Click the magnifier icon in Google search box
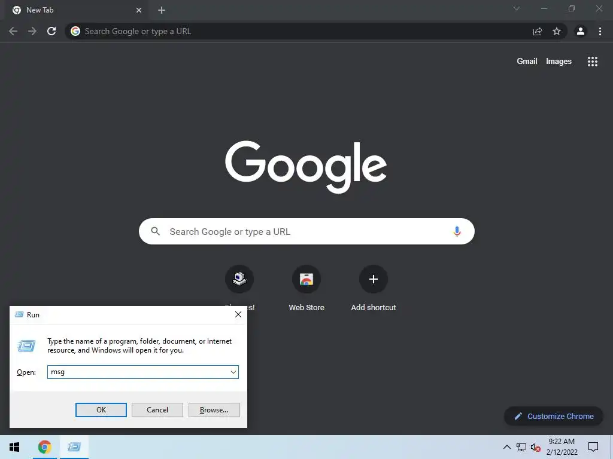Screen dimensions: 613x459 (x=155, y=231)
